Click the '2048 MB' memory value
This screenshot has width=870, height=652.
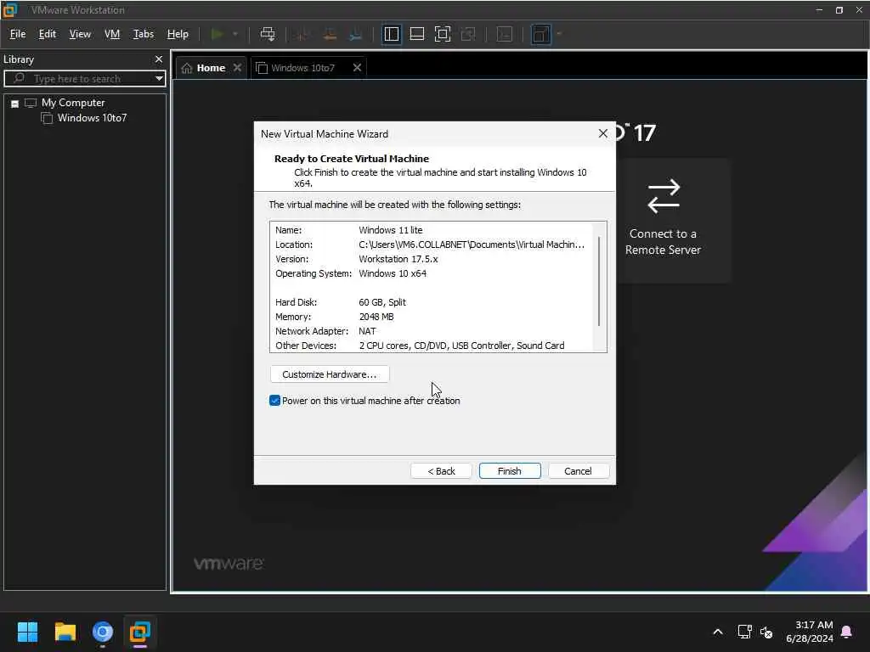tap(376, 317)
